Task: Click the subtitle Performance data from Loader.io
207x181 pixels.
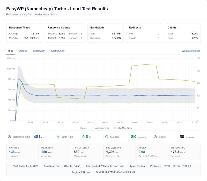Action: coord(31,15)
